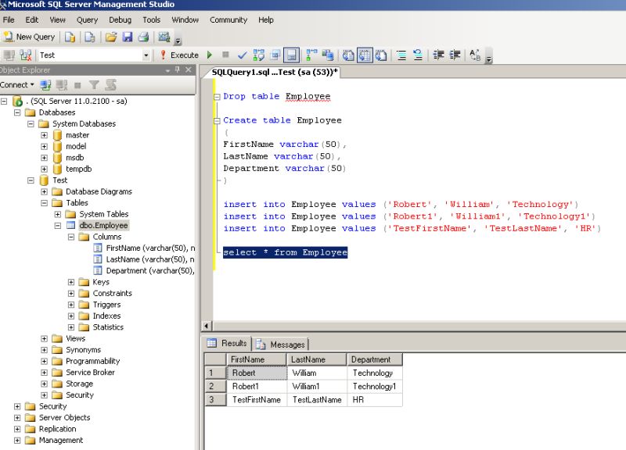
Task: Click the Save icon on the toolbar
Action: pos(128,37)
